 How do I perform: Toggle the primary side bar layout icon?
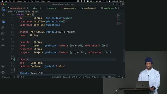pyautogui.click(x=114, y=4)
